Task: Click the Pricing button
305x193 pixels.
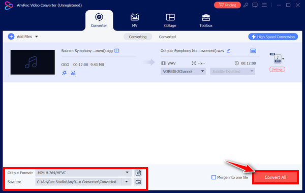Action: point(227,5)
